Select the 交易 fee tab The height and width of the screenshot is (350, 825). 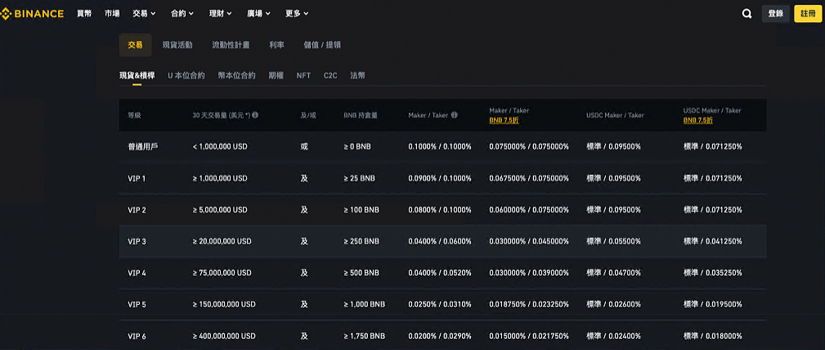(x=135, y=45)
